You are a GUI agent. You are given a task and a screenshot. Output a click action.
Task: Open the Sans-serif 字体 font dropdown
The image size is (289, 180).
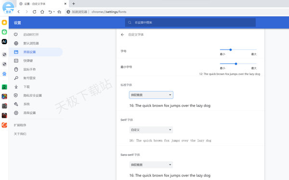click(151, 165)
